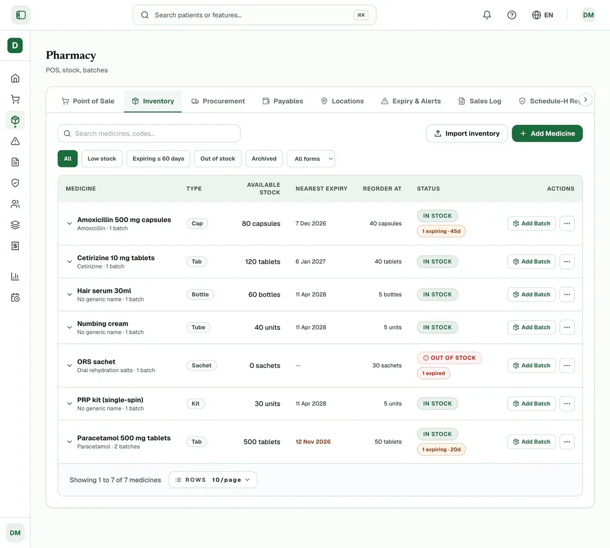Open more actions for ORS sachet
Viewport: 610px width, 548px height.
567,366
